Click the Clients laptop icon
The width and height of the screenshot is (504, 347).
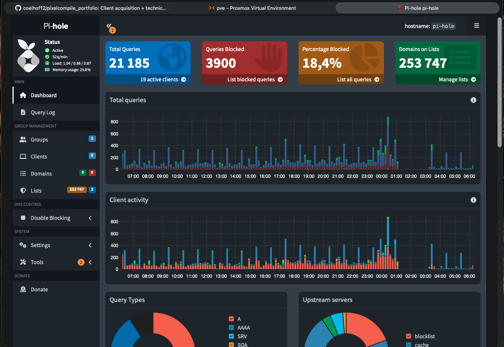click(23, 157)
